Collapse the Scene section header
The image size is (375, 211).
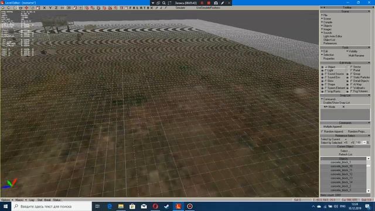[345, 11]
